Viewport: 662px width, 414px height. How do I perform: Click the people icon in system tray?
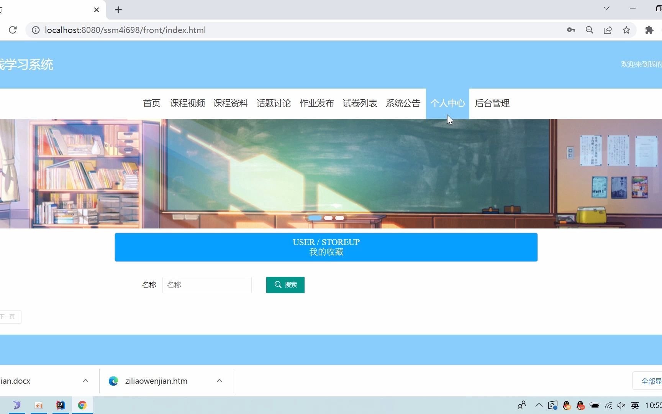pyautogui.click(x=522, y=405)
